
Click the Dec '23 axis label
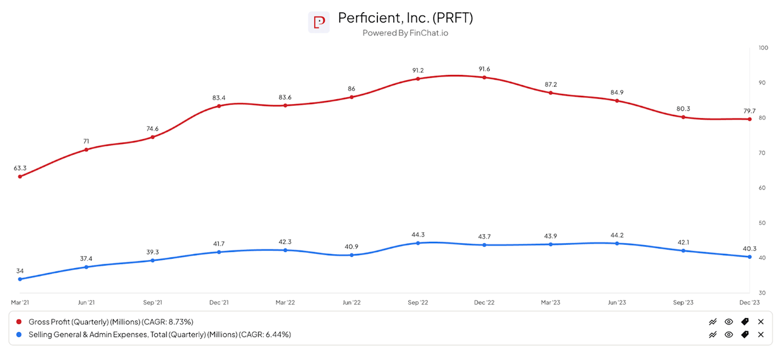[749, 302]
